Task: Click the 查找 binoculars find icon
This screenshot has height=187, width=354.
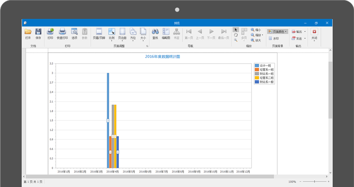Action: (x=155, y=34)
